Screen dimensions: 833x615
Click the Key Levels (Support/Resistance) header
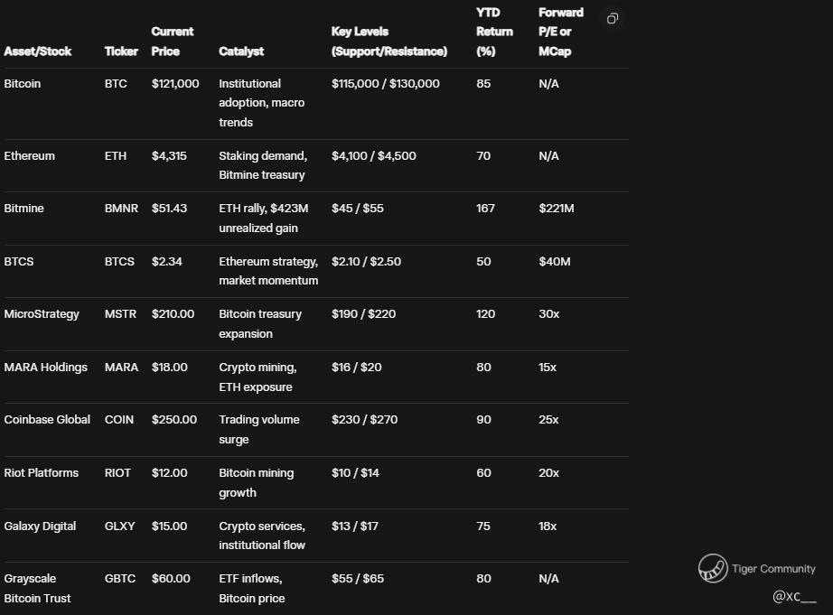point(389,42)
